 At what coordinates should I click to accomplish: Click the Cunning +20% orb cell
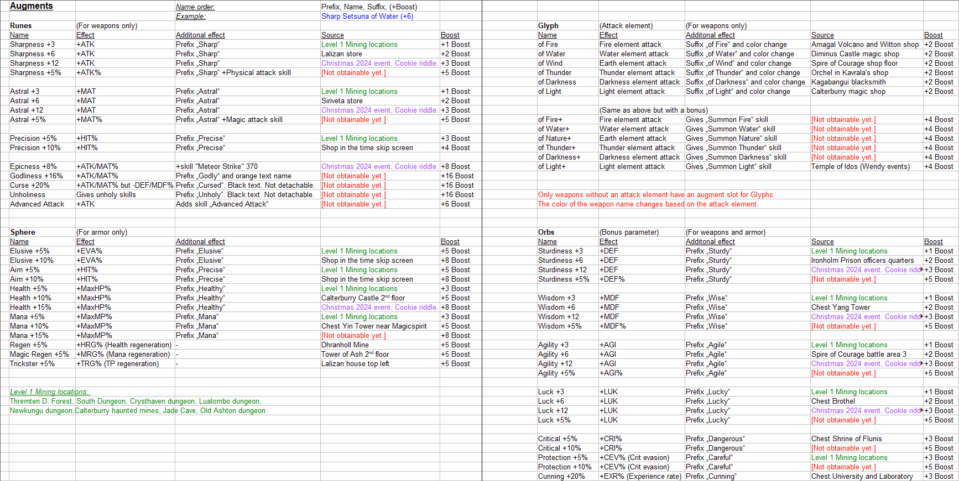561,477
